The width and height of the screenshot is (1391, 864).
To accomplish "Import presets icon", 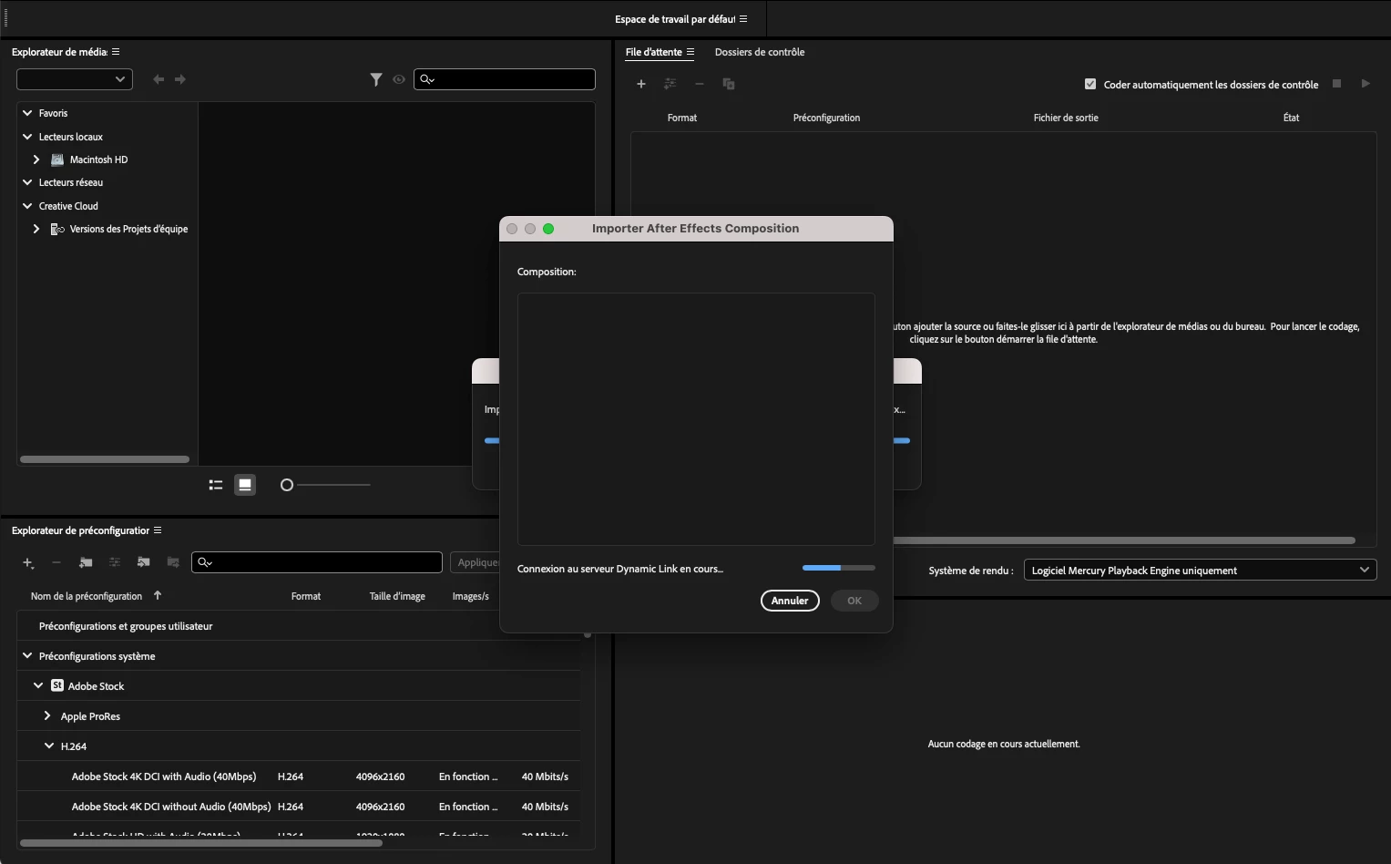I will click(143, 563).
